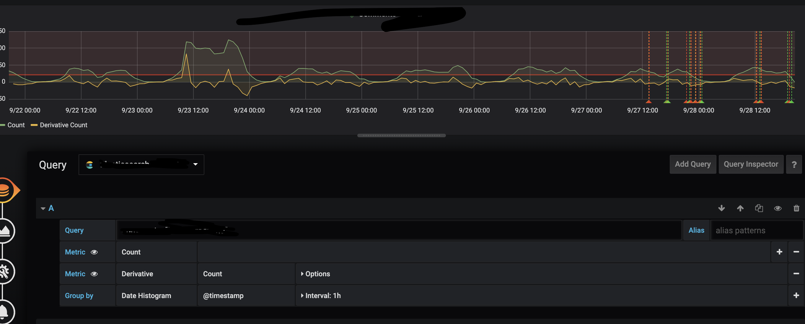Remove the Derivative metric with minus
The image size is (805, 324).
click(x=796, y=273)
